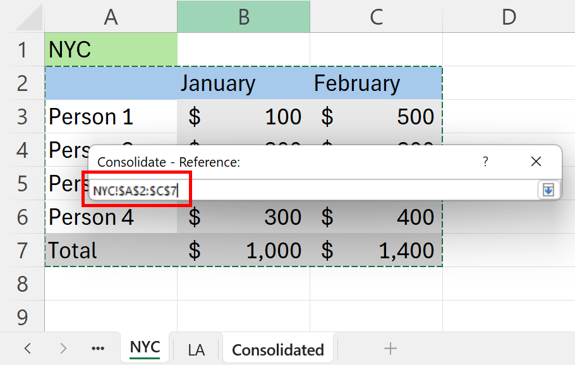Close the Consolidate Reference dialog

(536, 161)
